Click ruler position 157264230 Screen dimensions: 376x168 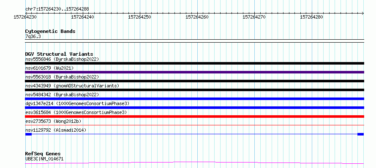pyautogui.click(x=25, y=17)
